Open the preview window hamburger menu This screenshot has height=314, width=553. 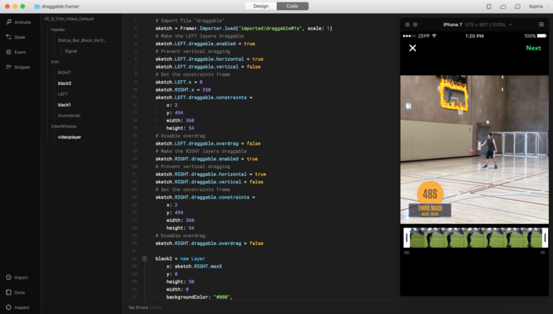[x=541, y=24]
